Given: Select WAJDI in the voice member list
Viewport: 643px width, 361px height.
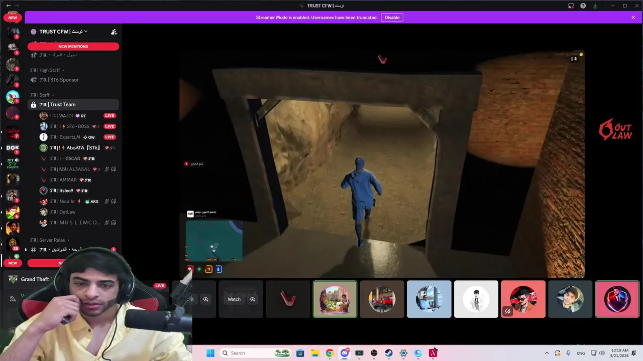Looking at the screenshot, I should click(x=78, y=116).
